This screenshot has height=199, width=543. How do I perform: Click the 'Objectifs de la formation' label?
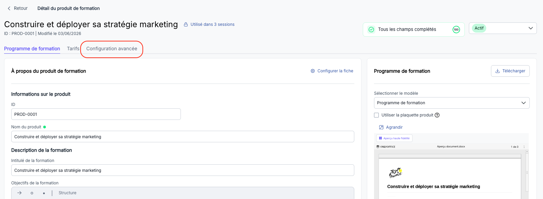[x=35, y=183]
